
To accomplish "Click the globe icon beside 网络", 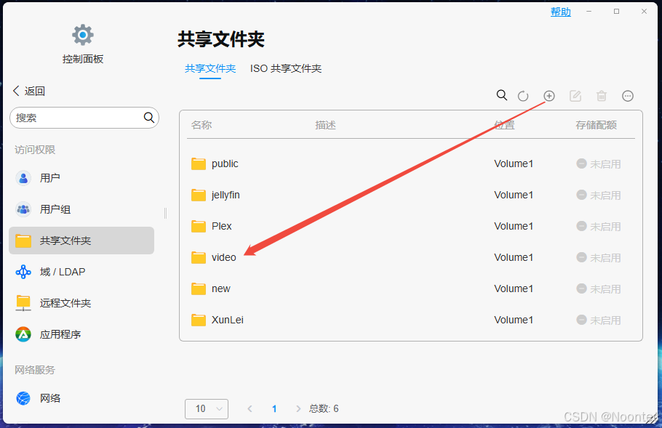I will tap(23, 398).
